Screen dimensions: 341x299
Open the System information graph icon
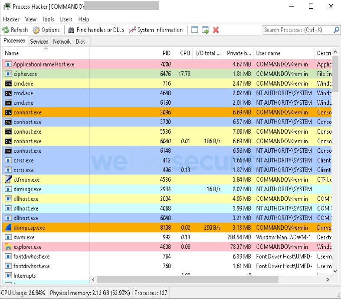pos(132,30)
